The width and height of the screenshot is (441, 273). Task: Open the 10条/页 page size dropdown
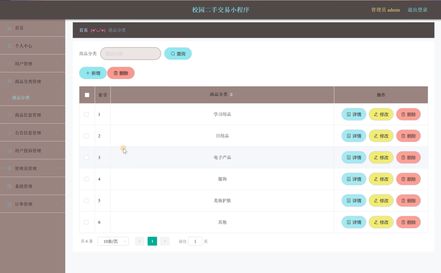[113, 241]
